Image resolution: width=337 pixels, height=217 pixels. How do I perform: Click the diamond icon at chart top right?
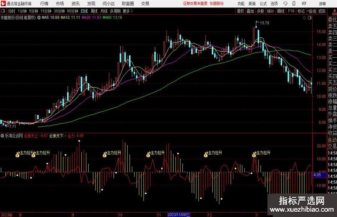point(304,17)
